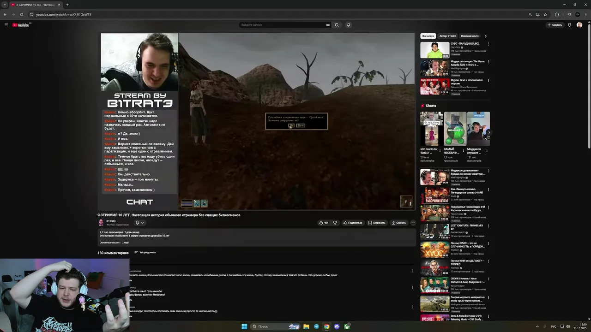Open browser extensions puzzle icon
The height and width of the screenshot is (332, 591).
[557, 14]
